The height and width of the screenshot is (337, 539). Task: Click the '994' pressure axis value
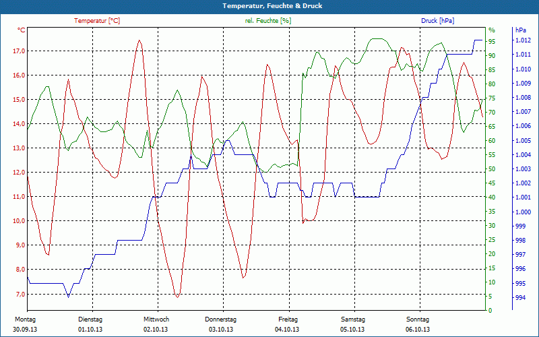click(x=521, y=298)
